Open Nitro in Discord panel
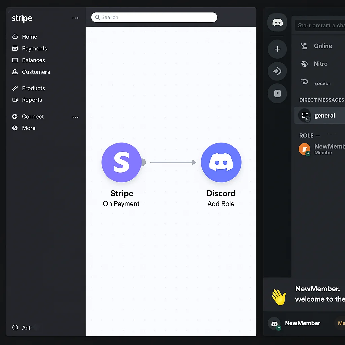Viewport: 345px width, 345px height. pos(321,64)
